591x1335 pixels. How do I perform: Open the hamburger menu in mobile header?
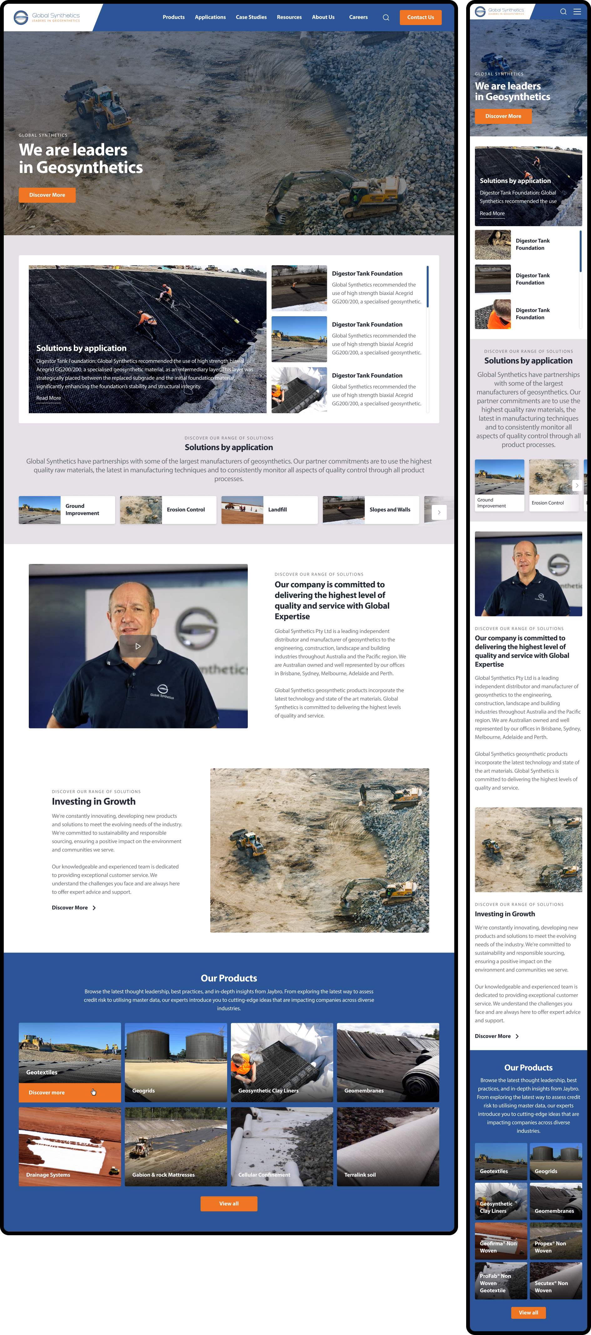[577, 11]
